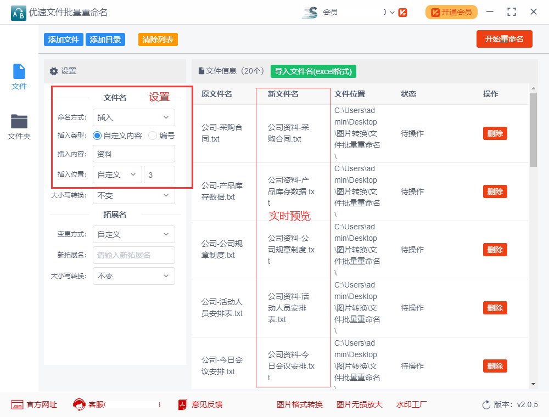
Task: Delete the 公司-今日会议安排.txt row
Action: pyautogui.click(x=495, y=366)
